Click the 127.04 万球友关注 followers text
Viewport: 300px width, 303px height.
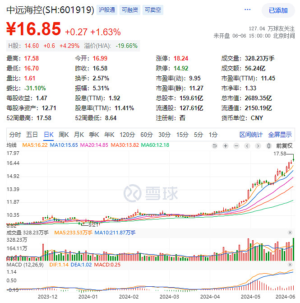[x=272, y=28]
